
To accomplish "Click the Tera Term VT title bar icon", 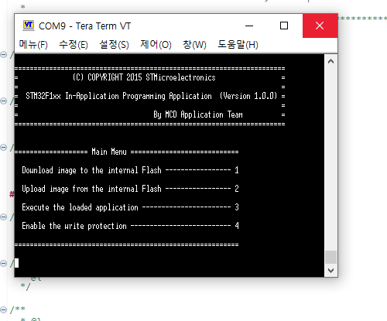I will [29, 26].
